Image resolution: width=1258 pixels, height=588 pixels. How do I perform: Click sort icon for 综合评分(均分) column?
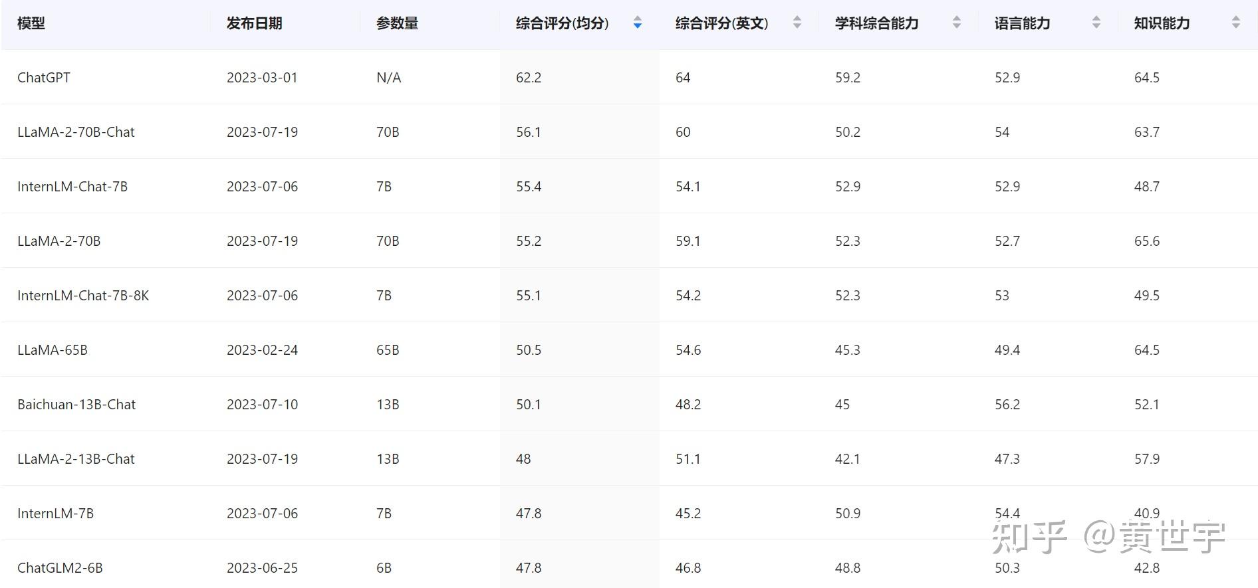tap(637, 23)
